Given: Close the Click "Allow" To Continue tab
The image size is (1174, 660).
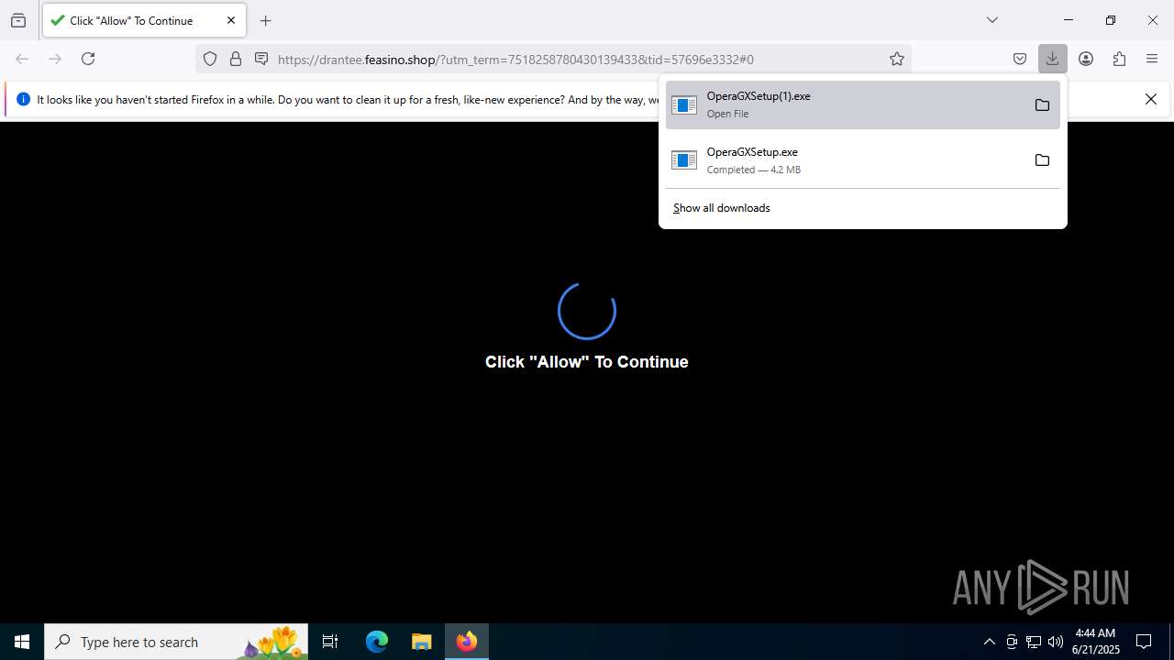Looking at the screenshot, I should pos(231,20).
